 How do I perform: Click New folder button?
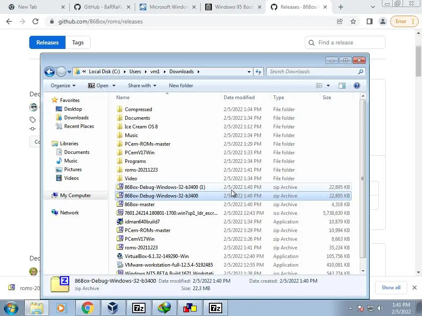pyautogui.click(x=181, y=86)
